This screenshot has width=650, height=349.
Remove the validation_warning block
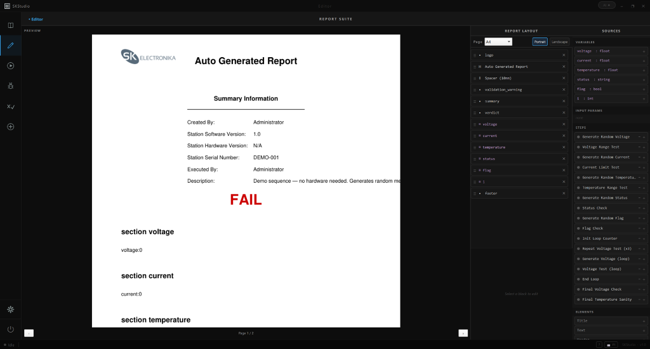click(x=564, y=89)
